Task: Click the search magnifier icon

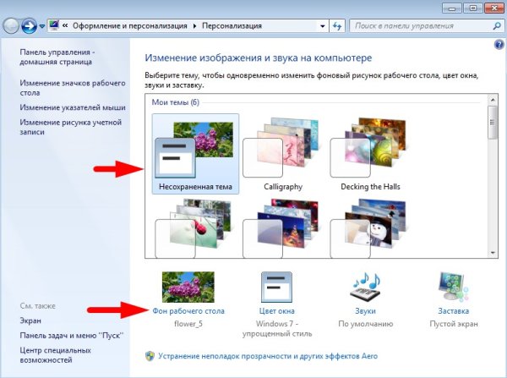Action: click(497, 26)
